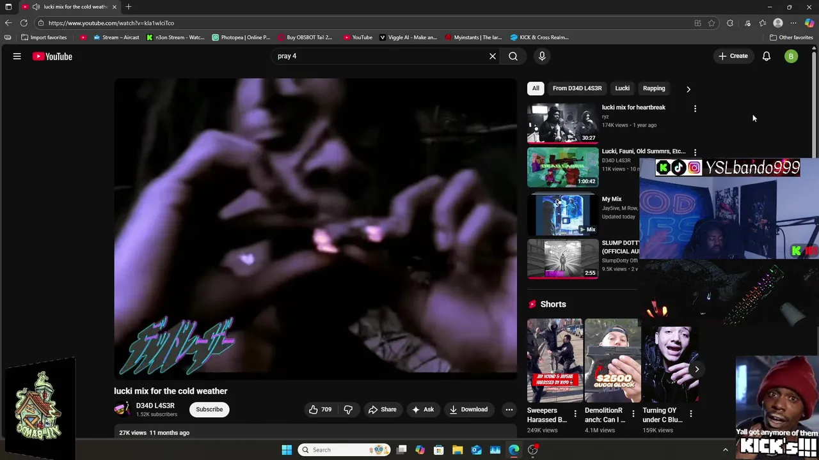
Task: Run search with the magnifier button
Action: pos(513,56)
